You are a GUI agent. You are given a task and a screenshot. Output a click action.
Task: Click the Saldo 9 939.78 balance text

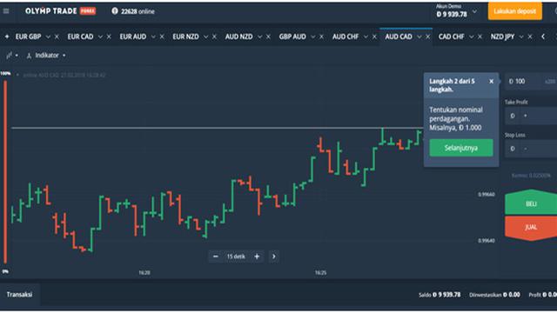click(x=440, y=295)
